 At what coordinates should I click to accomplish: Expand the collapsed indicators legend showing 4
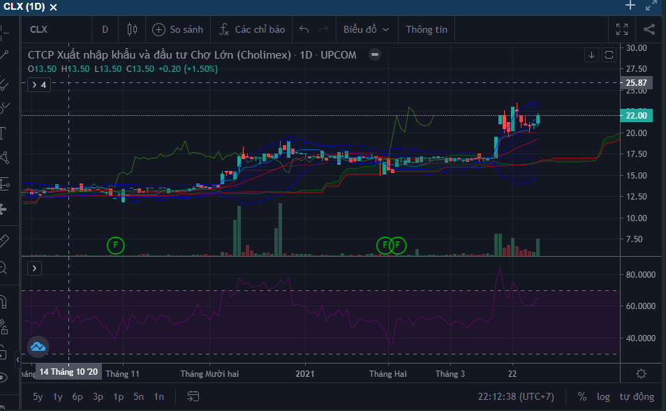[38, 84]
